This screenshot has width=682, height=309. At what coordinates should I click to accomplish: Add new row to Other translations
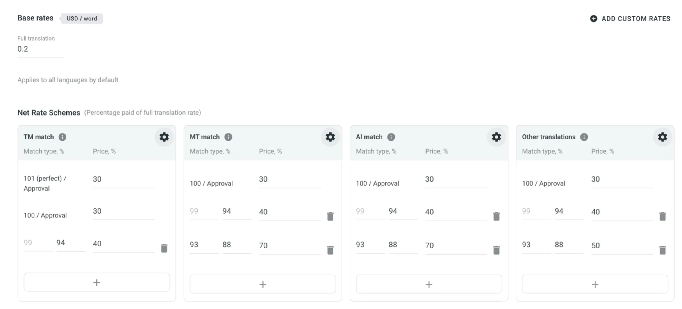[595, 284]
